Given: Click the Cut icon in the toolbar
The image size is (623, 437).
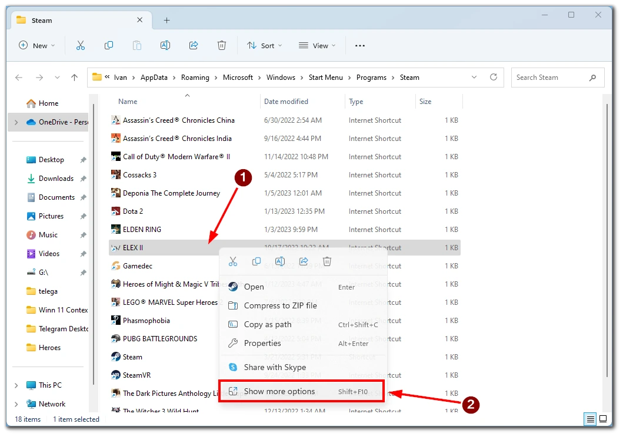Looking at the screenshot, I should pyautogui.click(x=81, y=46).
